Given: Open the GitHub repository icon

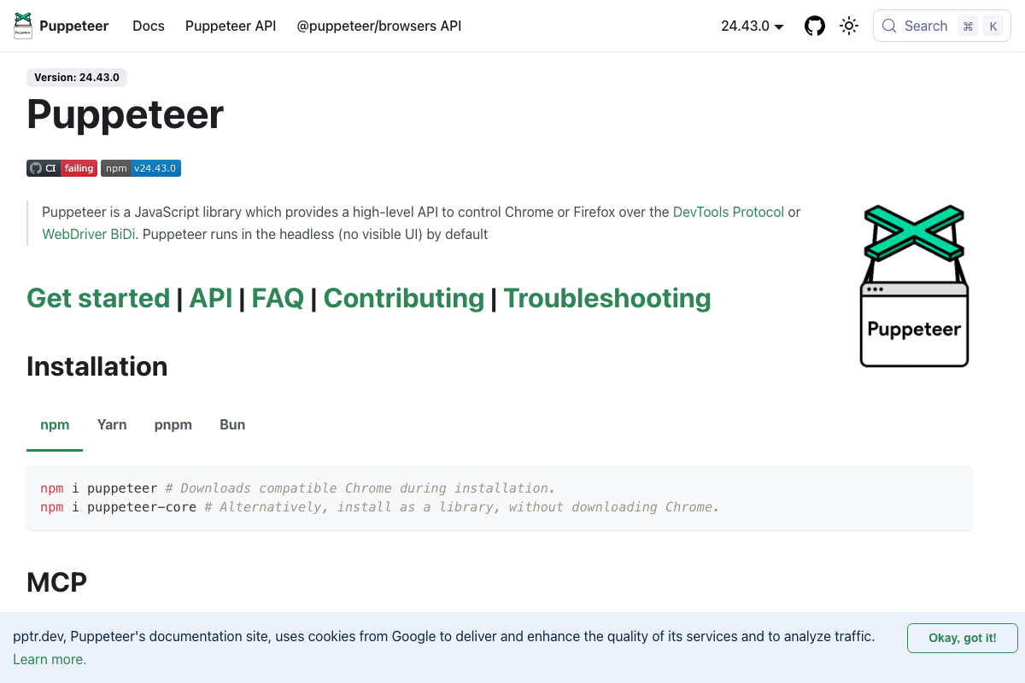Looking at the screenshot, I should [x=815, y=26].
